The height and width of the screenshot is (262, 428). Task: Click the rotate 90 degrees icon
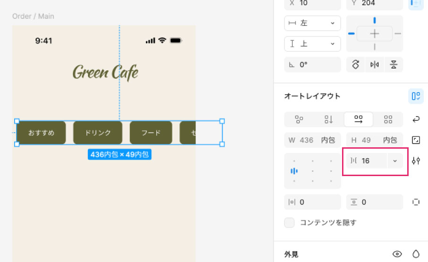tap(355, 65)
